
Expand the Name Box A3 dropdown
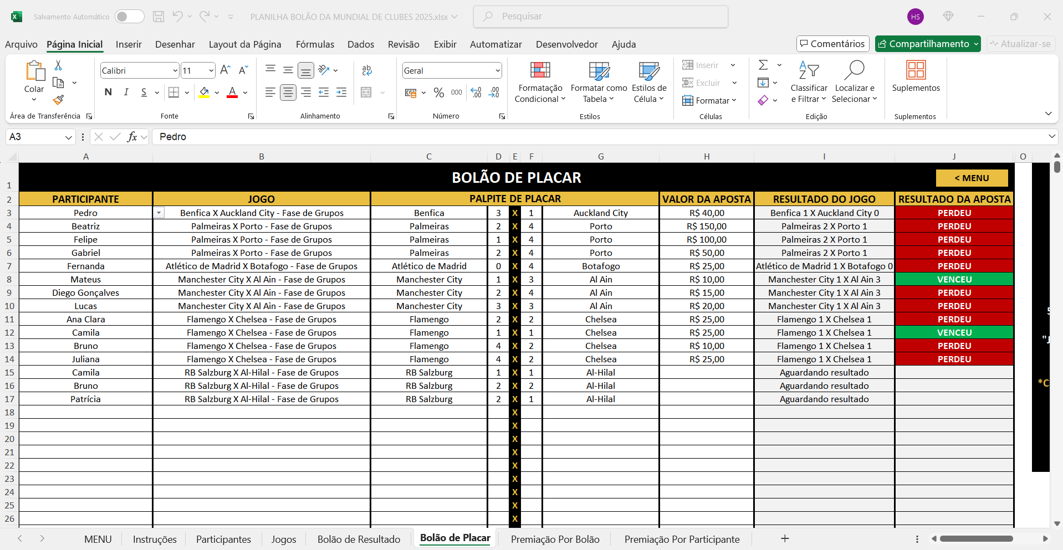69,137
